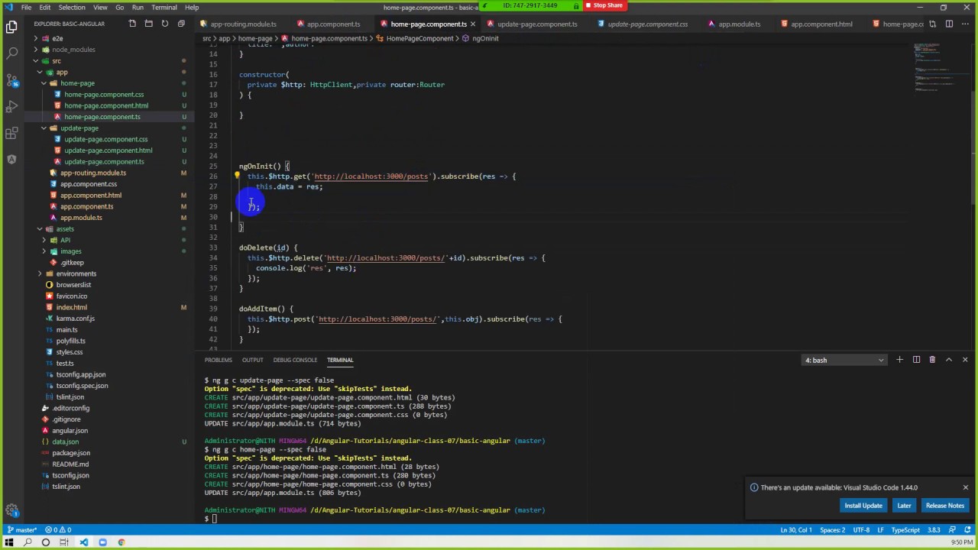Click master branch in status bar
This screenshot has width=978, height=550.
pyautogui.click(x=22, y=530)
